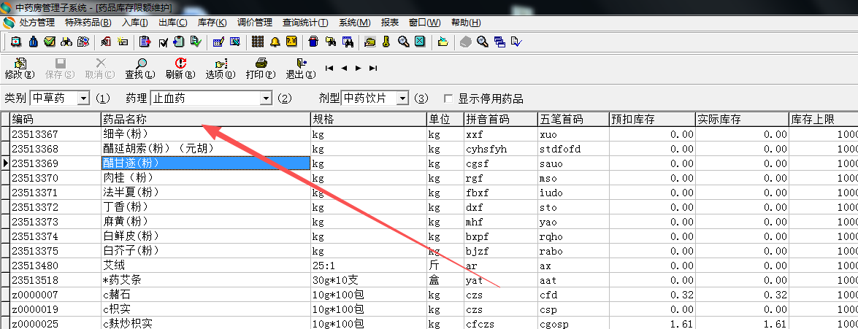Image resolution: width=858 pixels, height=329 pixels.
Task: Select the 肉桂(粉) drug row
Action: (206, 177)
